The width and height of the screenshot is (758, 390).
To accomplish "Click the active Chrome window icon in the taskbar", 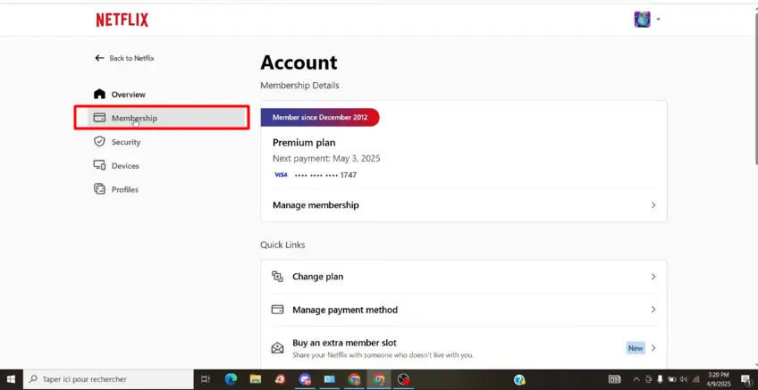I will [378, 379].
